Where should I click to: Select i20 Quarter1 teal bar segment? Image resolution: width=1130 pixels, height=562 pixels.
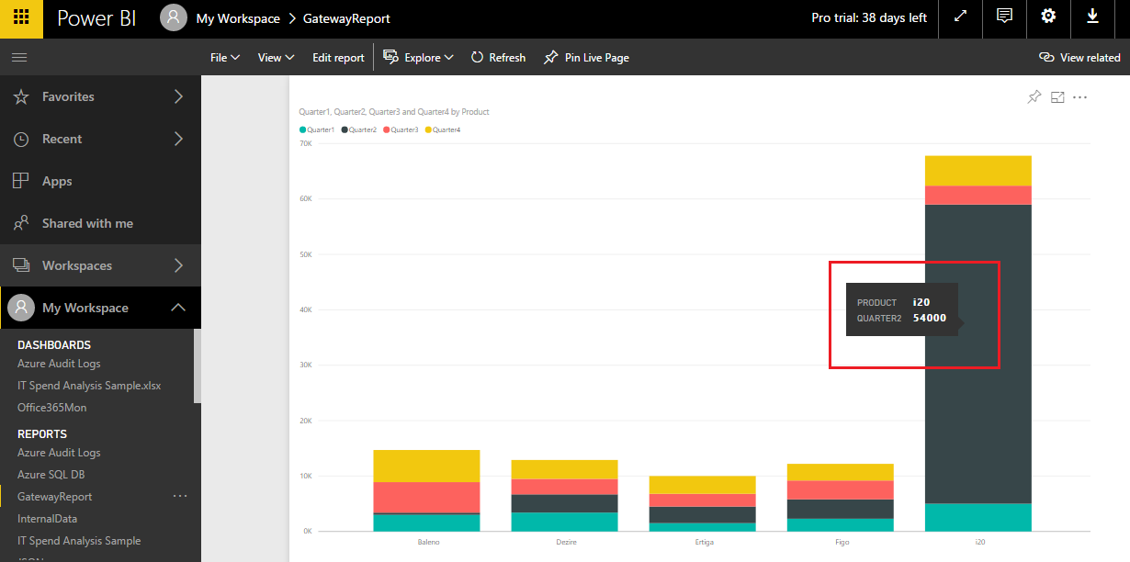point(978,517)
